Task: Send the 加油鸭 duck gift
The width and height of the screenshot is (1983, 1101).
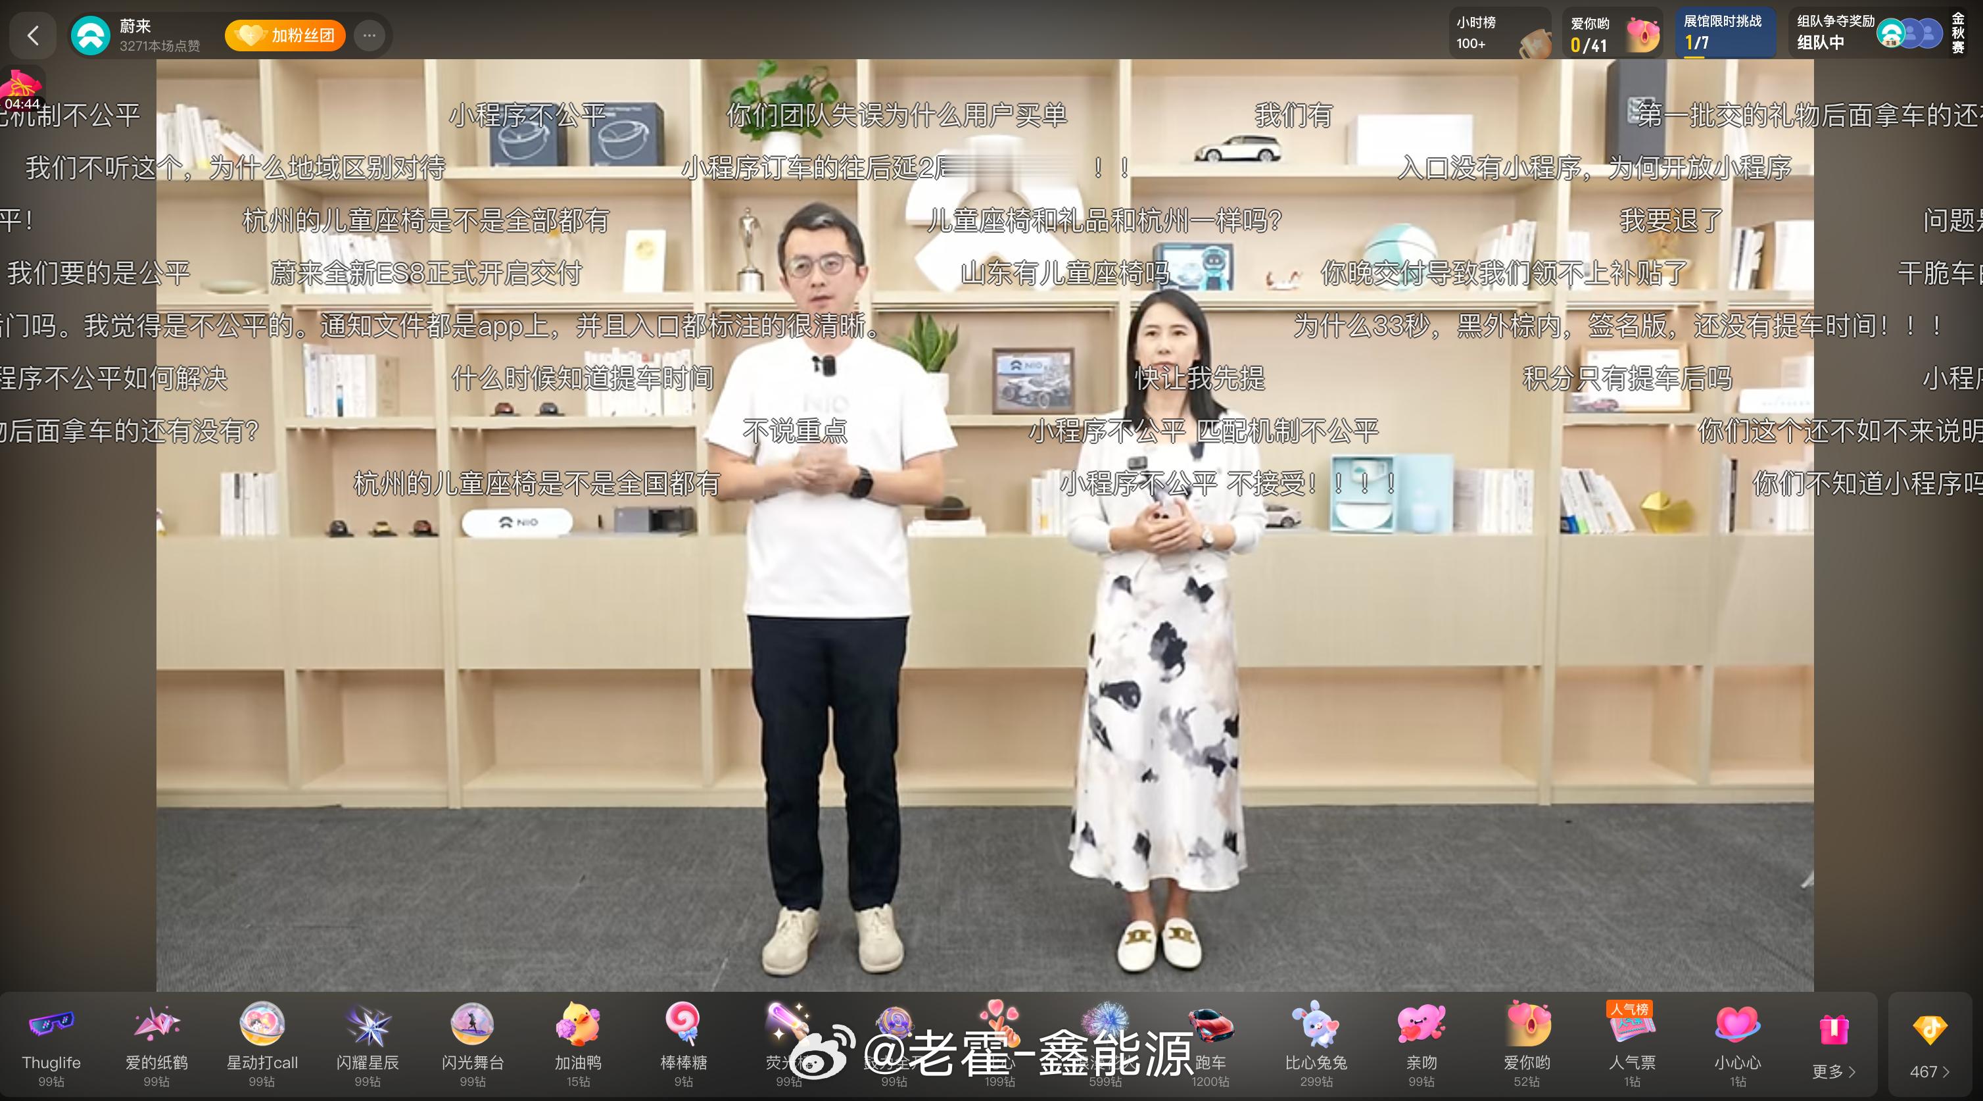Action: tap(578, 1046)
